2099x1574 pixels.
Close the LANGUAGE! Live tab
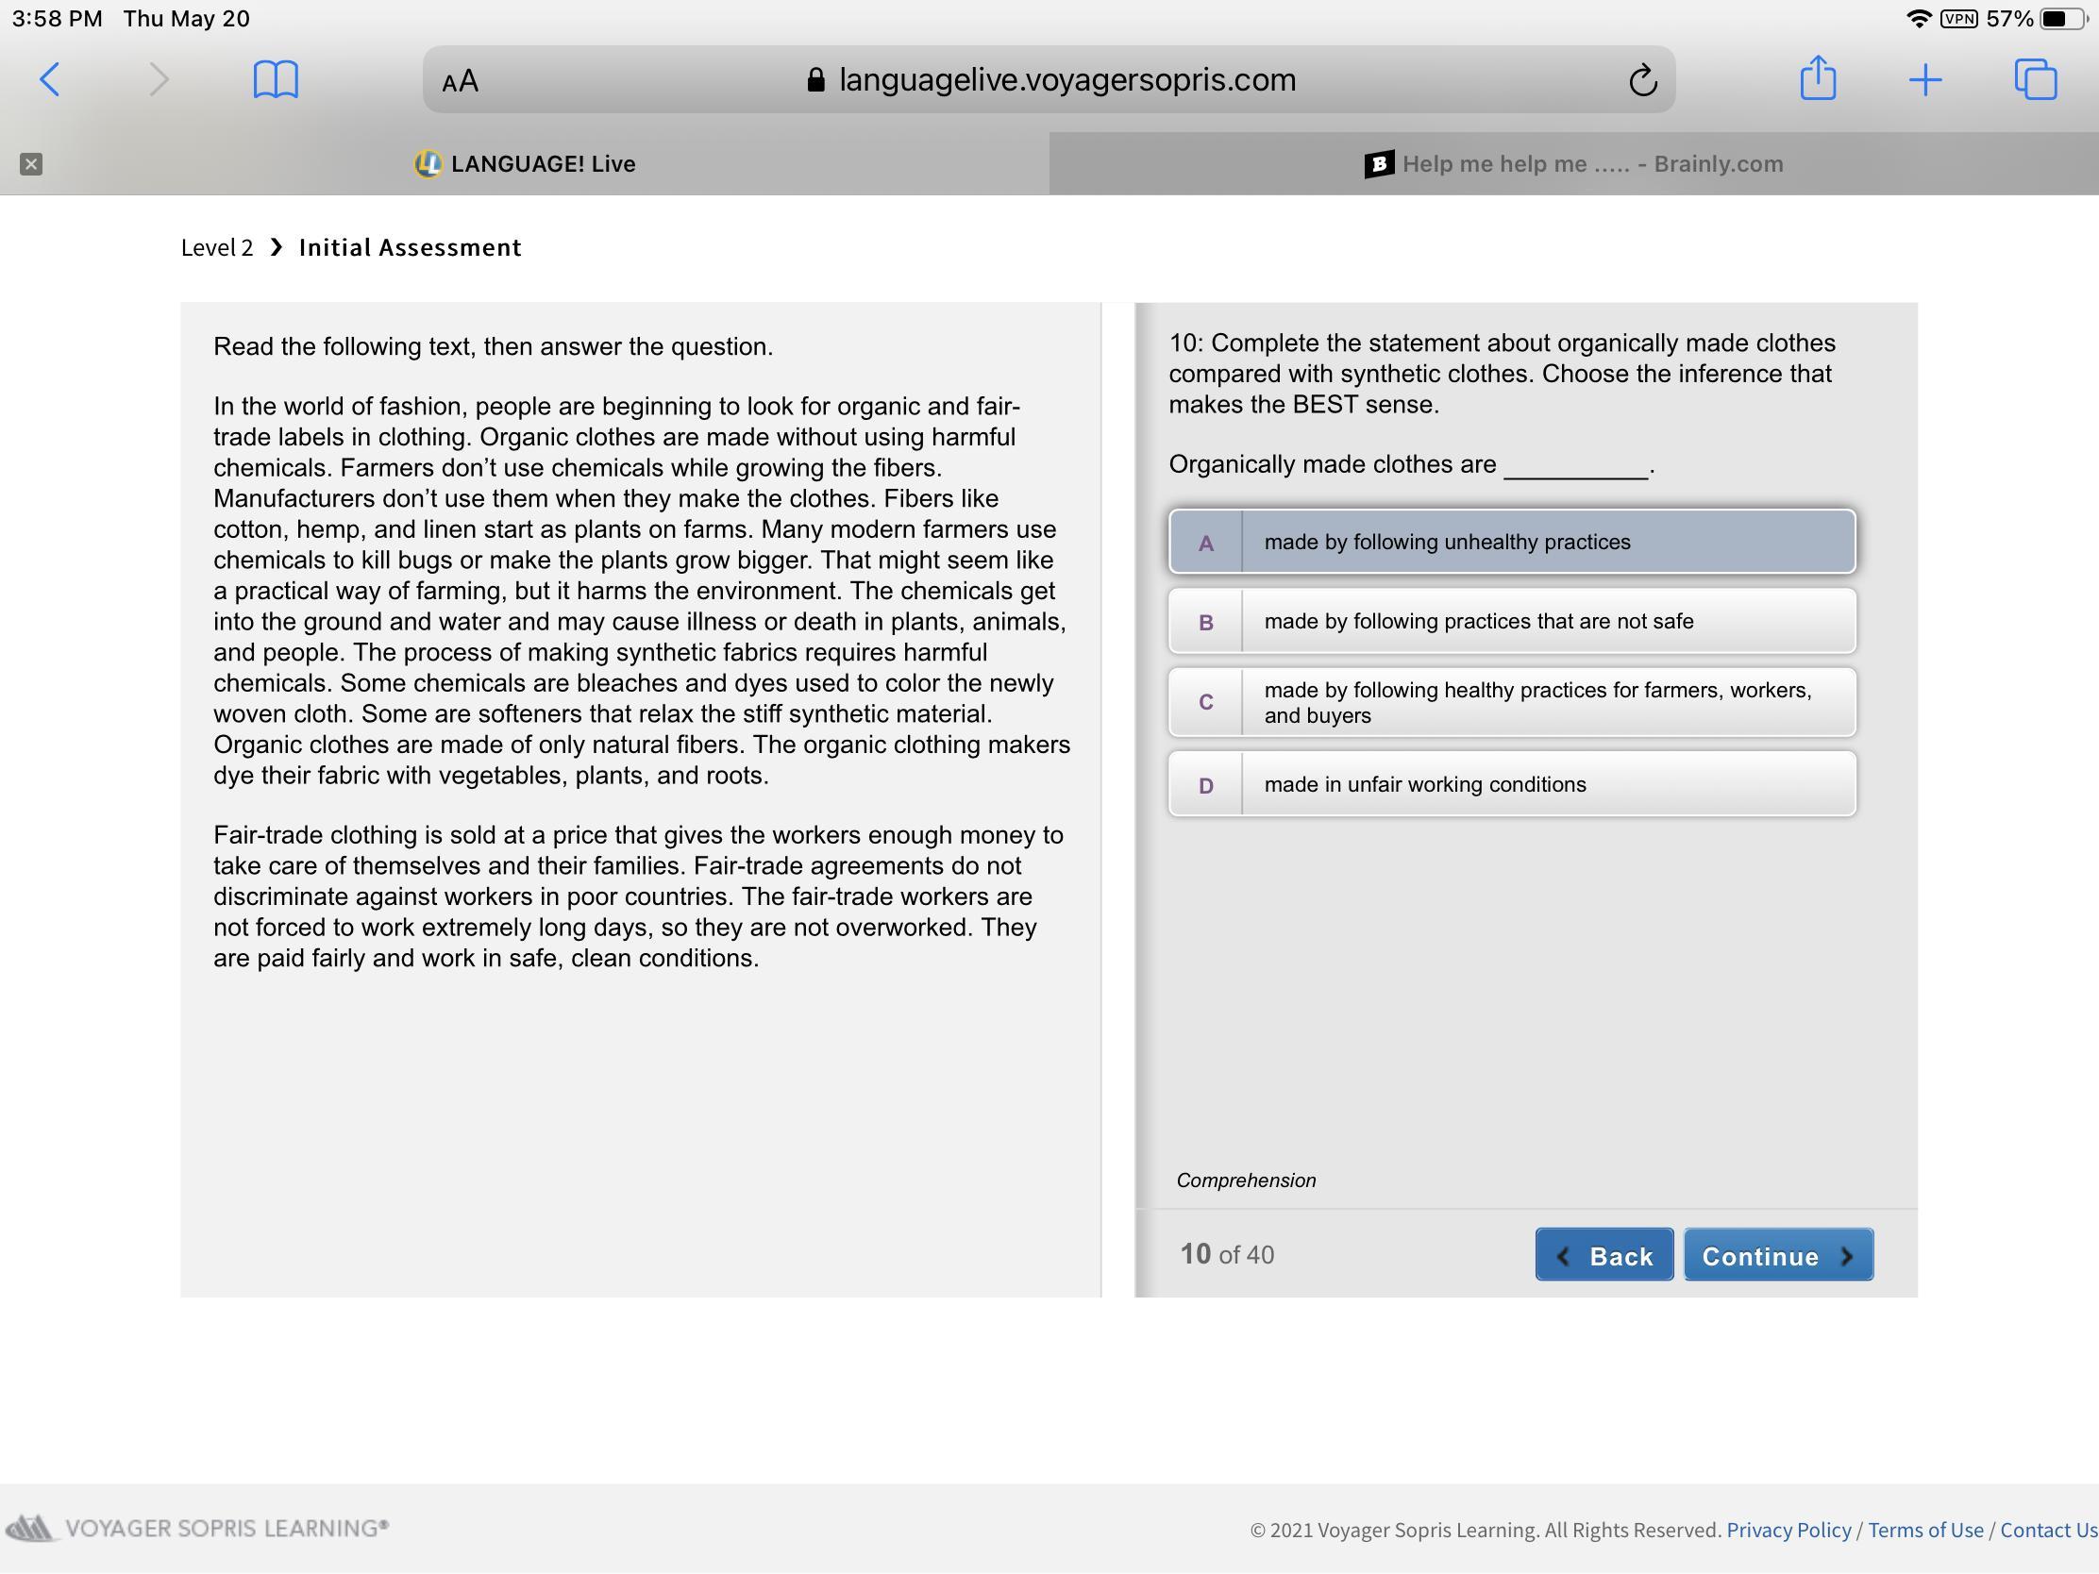(31, 164)
